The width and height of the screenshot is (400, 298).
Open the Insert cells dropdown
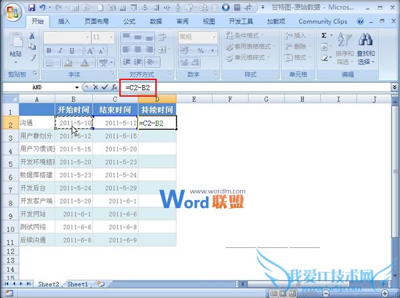[x=298, y=35]
